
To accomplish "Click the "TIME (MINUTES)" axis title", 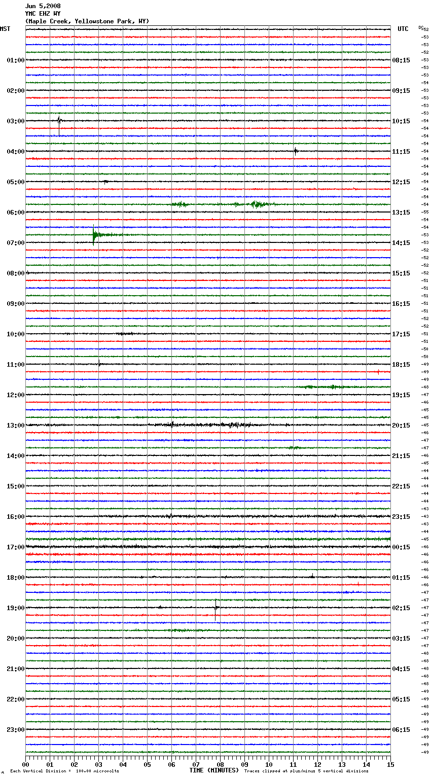I will pyautogui.click(x=214, y=770).
